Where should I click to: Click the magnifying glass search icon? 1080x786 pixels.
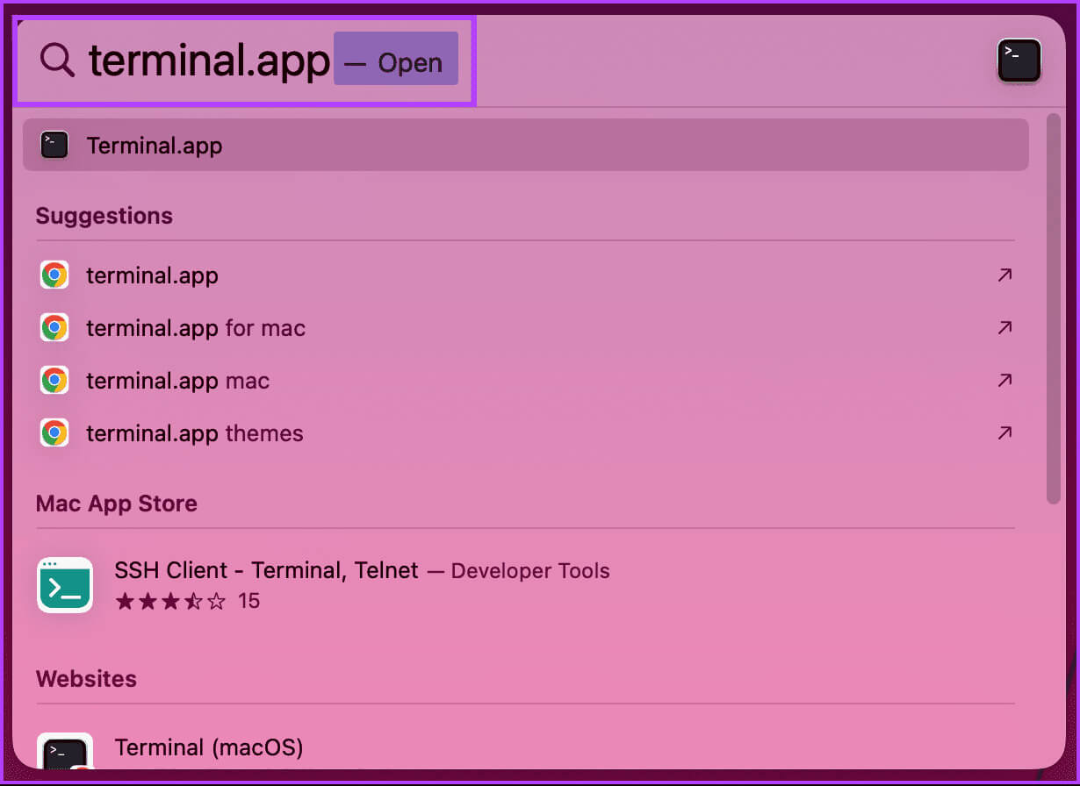click(58, 61)
